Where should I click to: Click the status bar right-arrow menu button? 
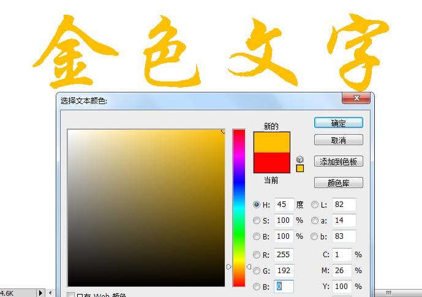point(40,293)
